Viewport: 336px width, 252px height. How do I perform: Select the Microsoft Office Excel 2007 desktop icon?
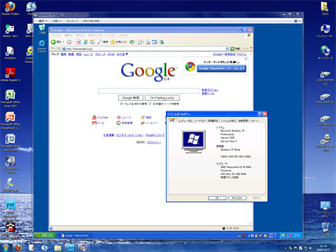point(10,99)
